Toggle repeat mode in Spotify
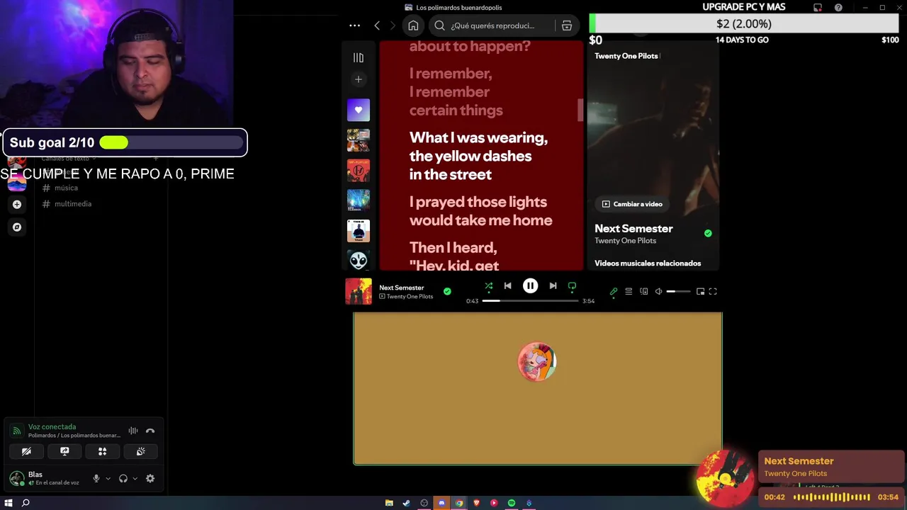The height and width of the screenshot is (510, 907). click(572, 286)
